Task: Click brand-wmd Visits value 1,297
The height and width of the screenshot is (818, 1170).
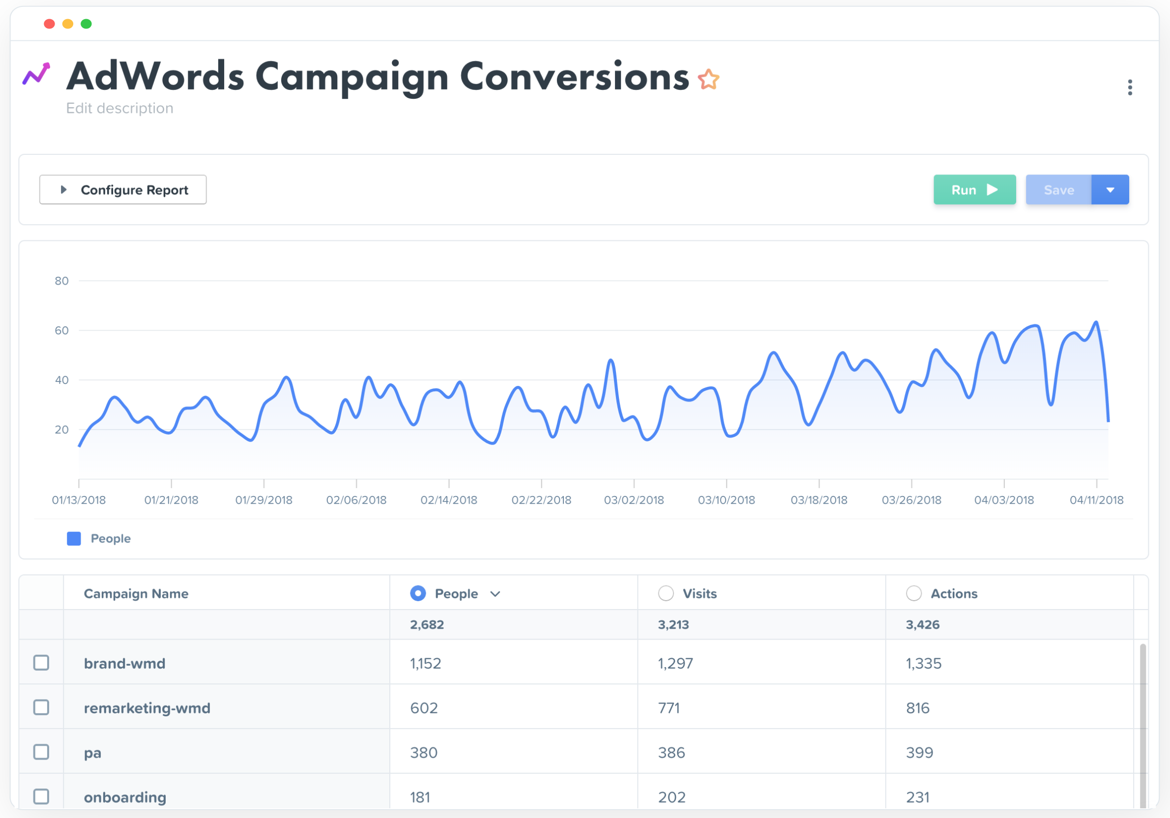Action: 675,663
